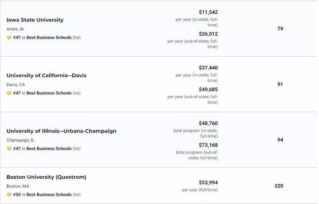
Task: Click the enrollment number 79 for Iowa State
Action: 280,29
